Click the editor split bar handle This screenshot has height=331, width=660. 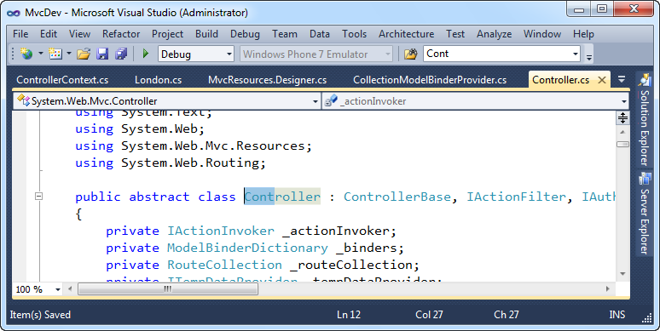pos(622,118)
